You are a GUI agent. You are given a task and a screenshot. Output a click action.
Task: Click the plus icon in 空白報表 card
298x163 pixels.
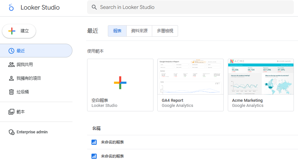coord(120,83)
